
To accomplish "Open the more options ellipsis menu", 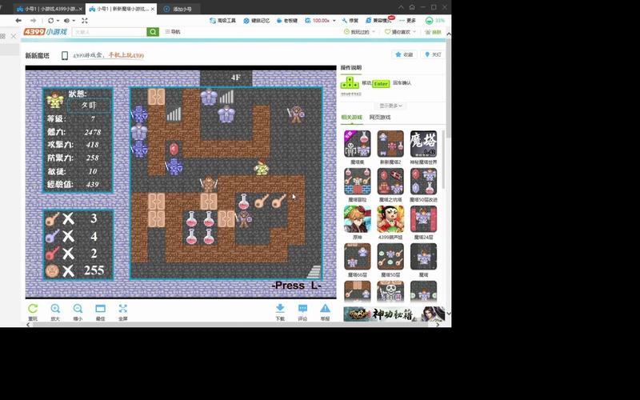I will tap(407, 21).
